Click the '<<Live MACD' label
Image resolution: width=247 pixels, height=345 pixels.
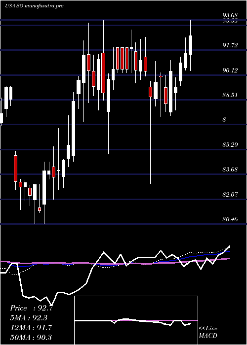[x=208, y=332]
